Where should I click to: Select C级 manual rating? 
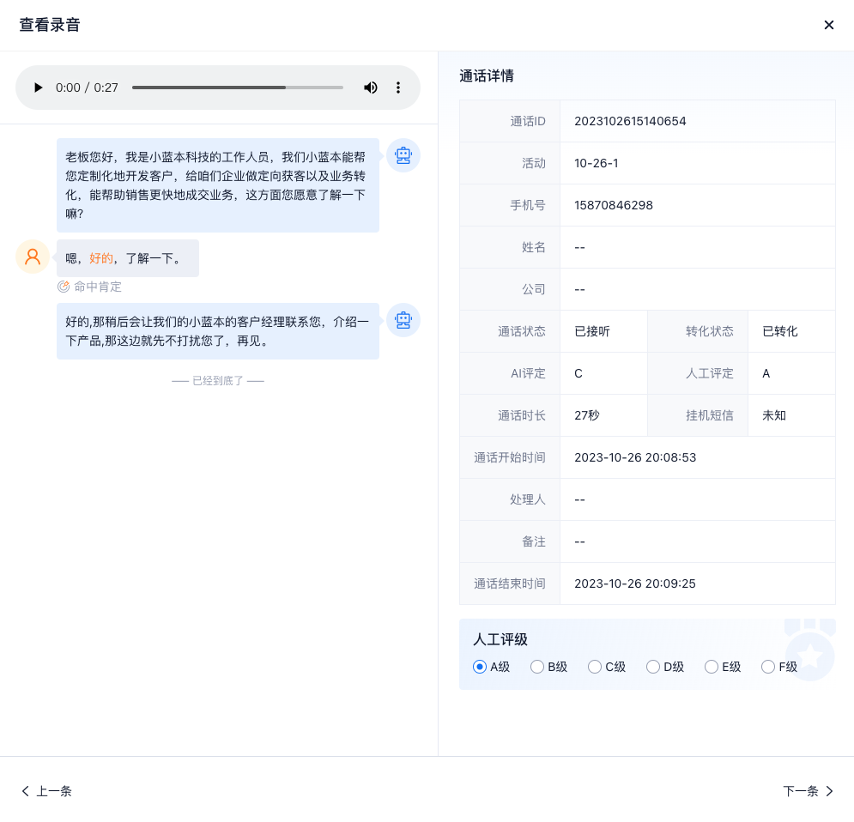(x=595, y=667)
